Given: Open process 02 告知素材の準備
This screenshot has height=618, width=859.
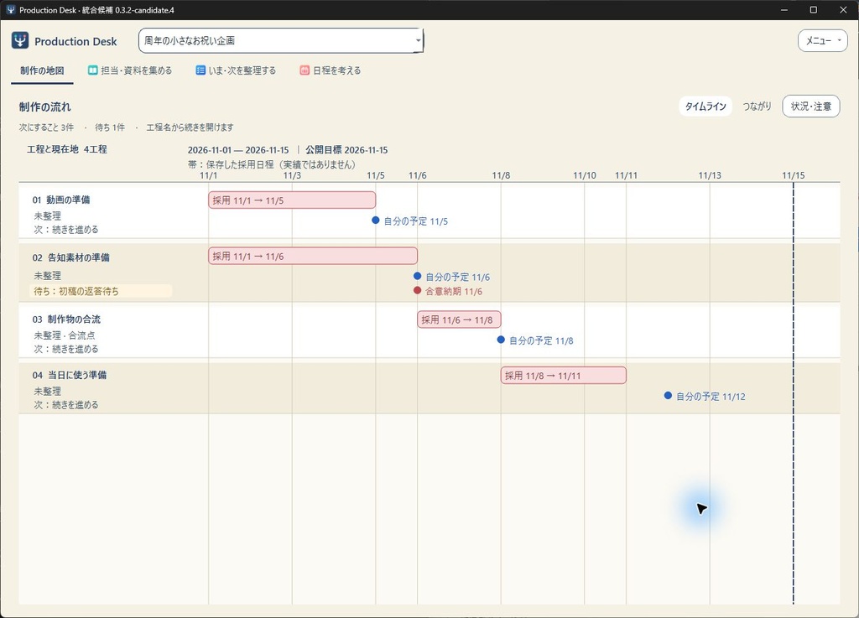Looking at the screenshot, I should [x=71, y=257].
